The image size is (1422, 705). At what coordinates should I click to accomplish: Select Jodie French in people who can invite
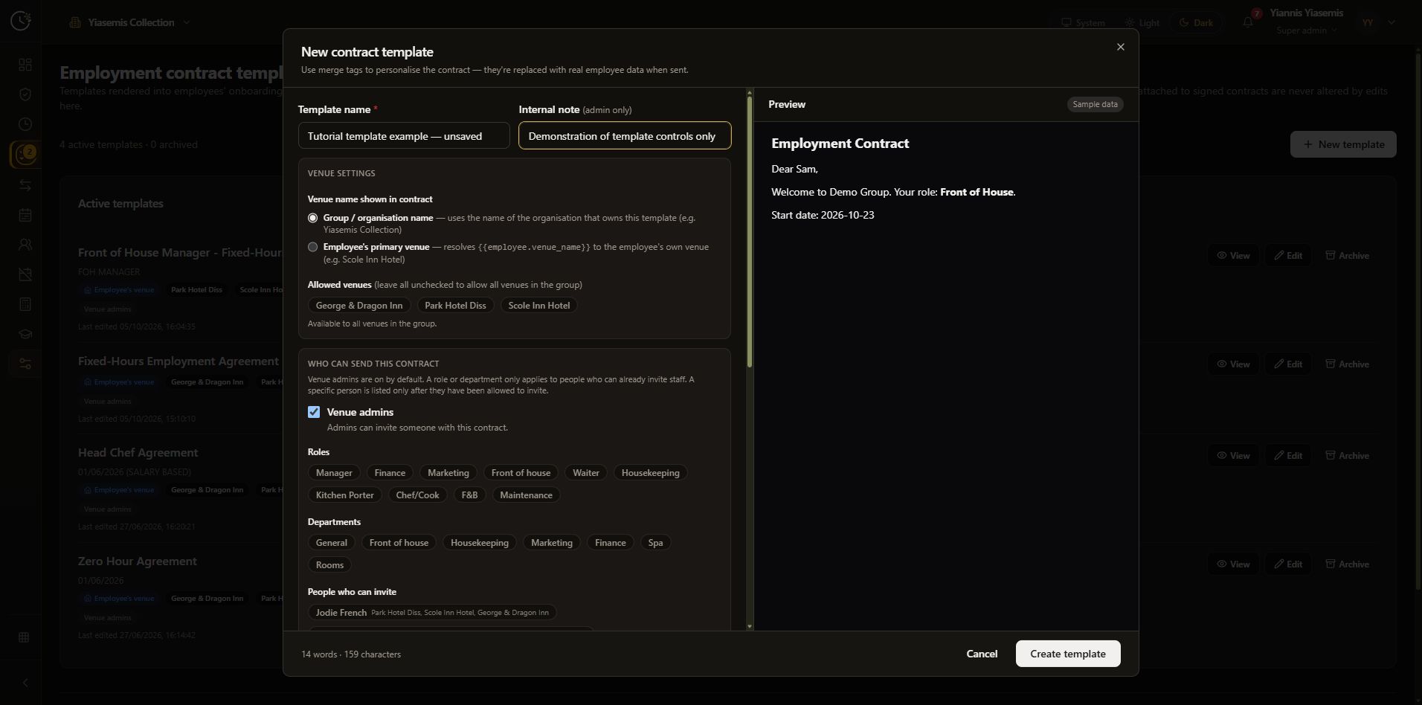click(x=432, y=613)
